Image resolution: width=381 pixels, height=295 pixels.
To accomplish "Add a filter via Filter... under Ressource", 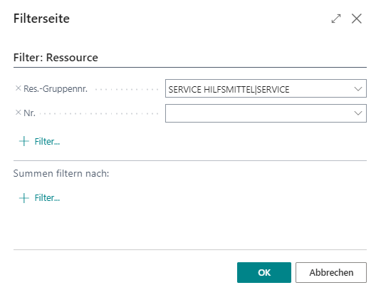I will click(47, 142).
